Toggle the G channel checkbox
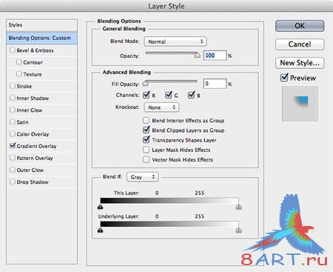 point(169,95)
